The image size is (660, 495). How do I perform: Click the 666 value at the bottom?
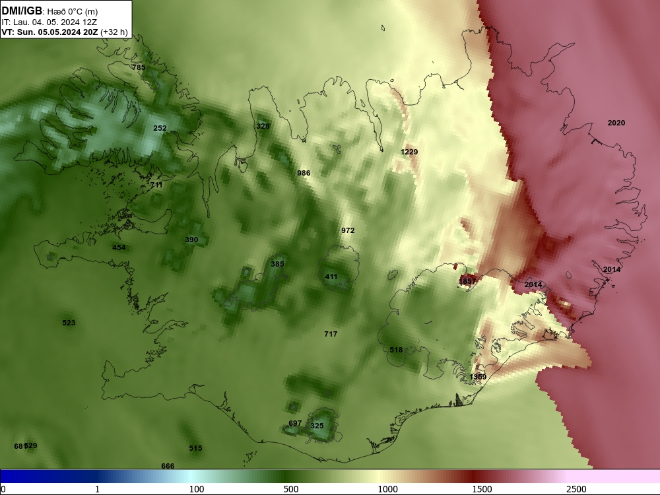pos(168,466)
